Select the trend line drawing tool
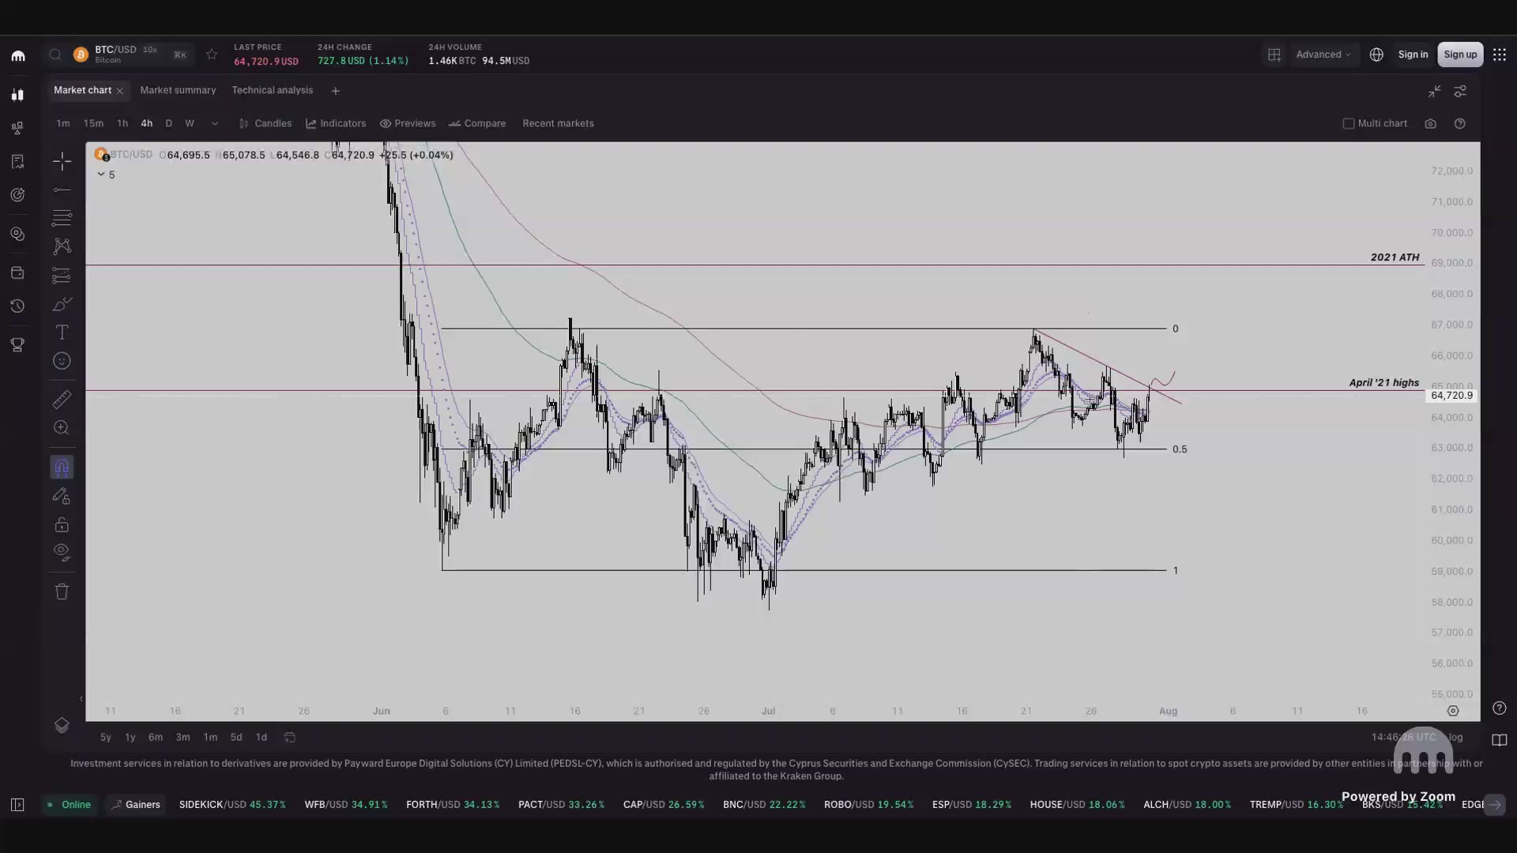 [x=62, y=190]
